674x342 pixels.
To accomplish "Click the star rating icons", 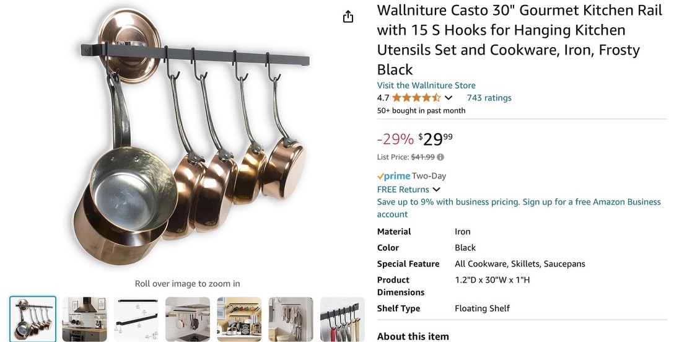I will point(416,98).
